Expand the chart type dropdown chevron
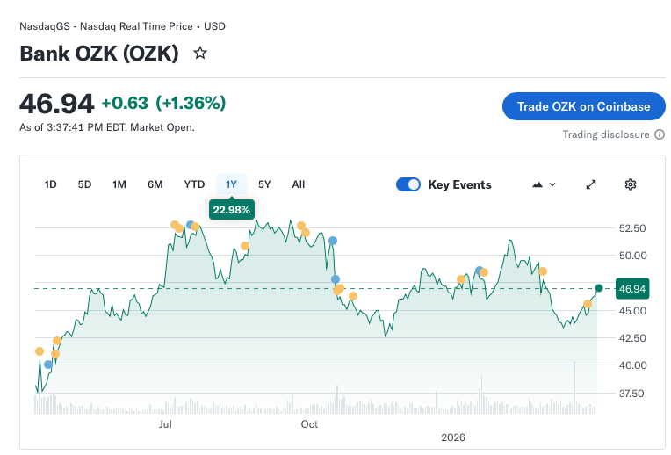This screenshot has width=671, height=455. coord(552,184)
